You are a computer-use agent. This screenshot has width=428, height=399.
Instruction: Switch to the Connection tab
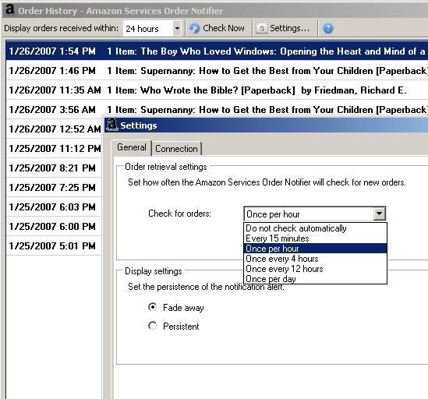[x=176, y=149]
